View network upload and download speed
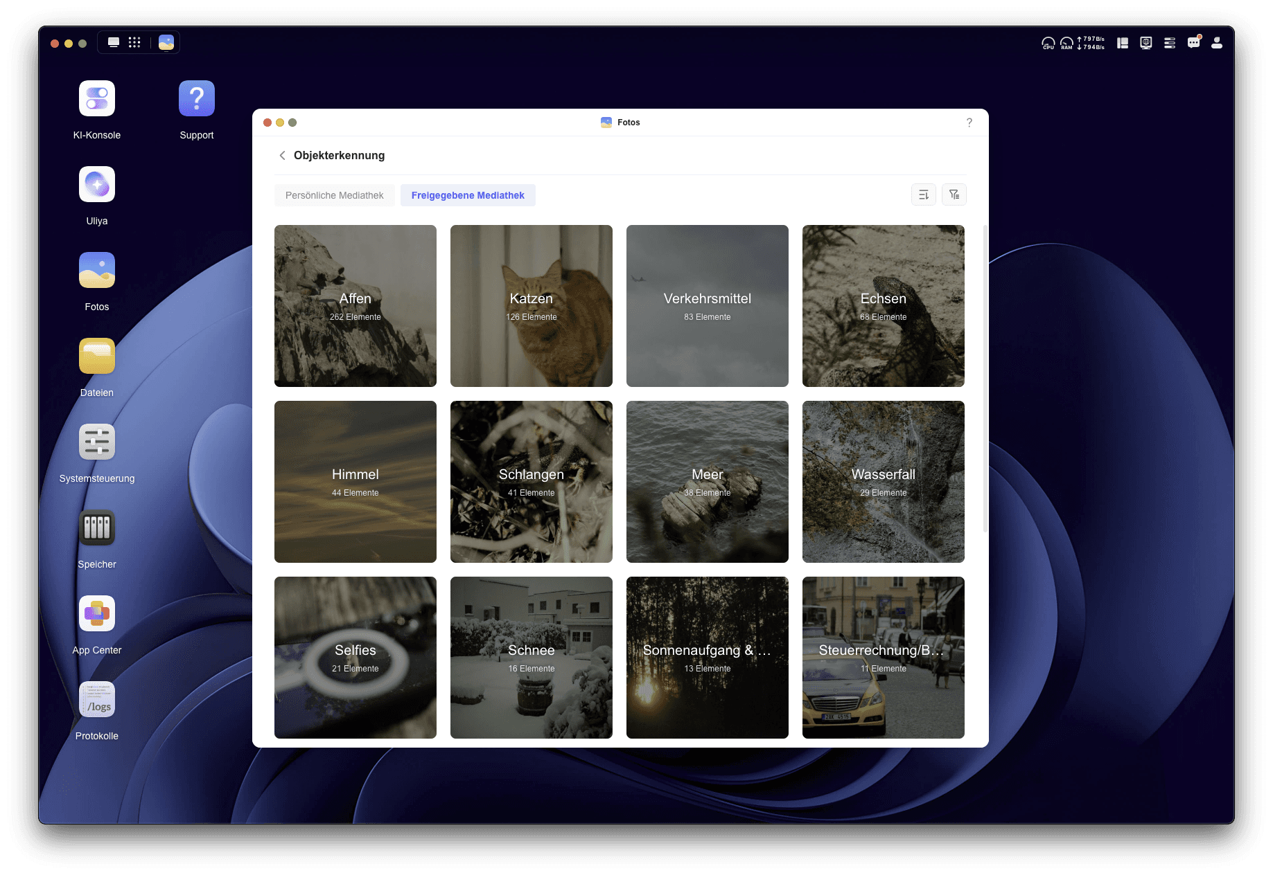 (x=1091, y=43)
